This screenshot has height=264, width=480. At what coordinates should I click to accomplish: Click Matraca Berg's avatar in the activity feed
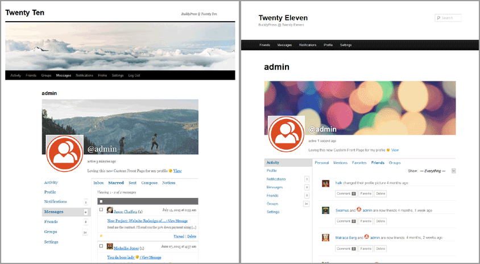(x=325, y=238)
